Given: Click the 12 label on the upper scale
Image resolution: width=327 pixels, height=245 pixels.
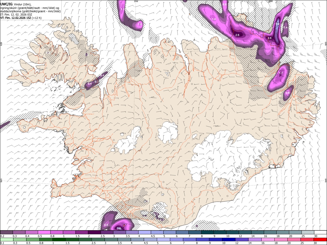Looking at the screenshot, I should click(240, 236).
